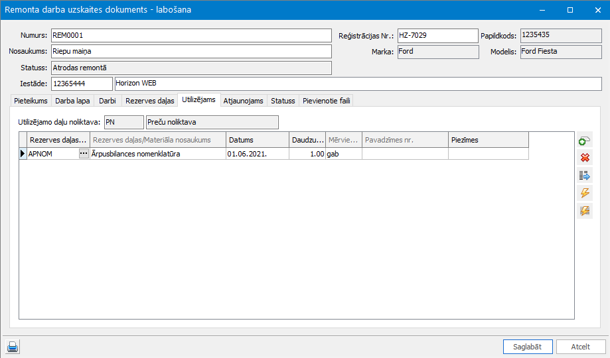Viewport: 610px width, 358px height.
Task: Click the Marka field Ford
Action: click(x=438, y=52)
